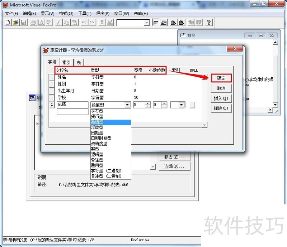Toggle the NULL box for 成绩 field

[192, 105]
